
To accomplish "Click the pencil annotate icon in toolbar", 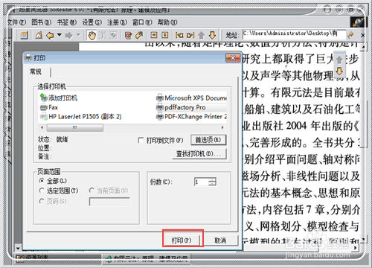I will [139, 36].
